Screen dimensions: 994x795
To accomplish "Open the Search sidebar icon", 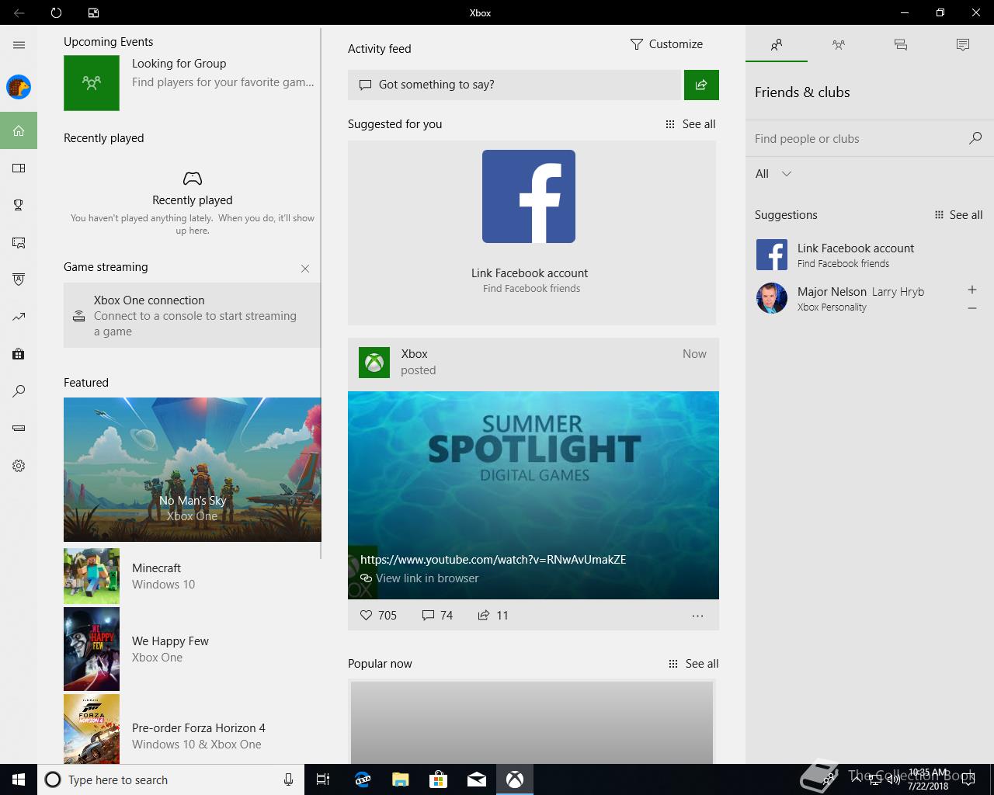I will 19,391.
